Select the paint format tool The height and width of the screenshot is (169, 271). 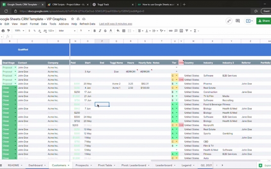click(8, 31)
